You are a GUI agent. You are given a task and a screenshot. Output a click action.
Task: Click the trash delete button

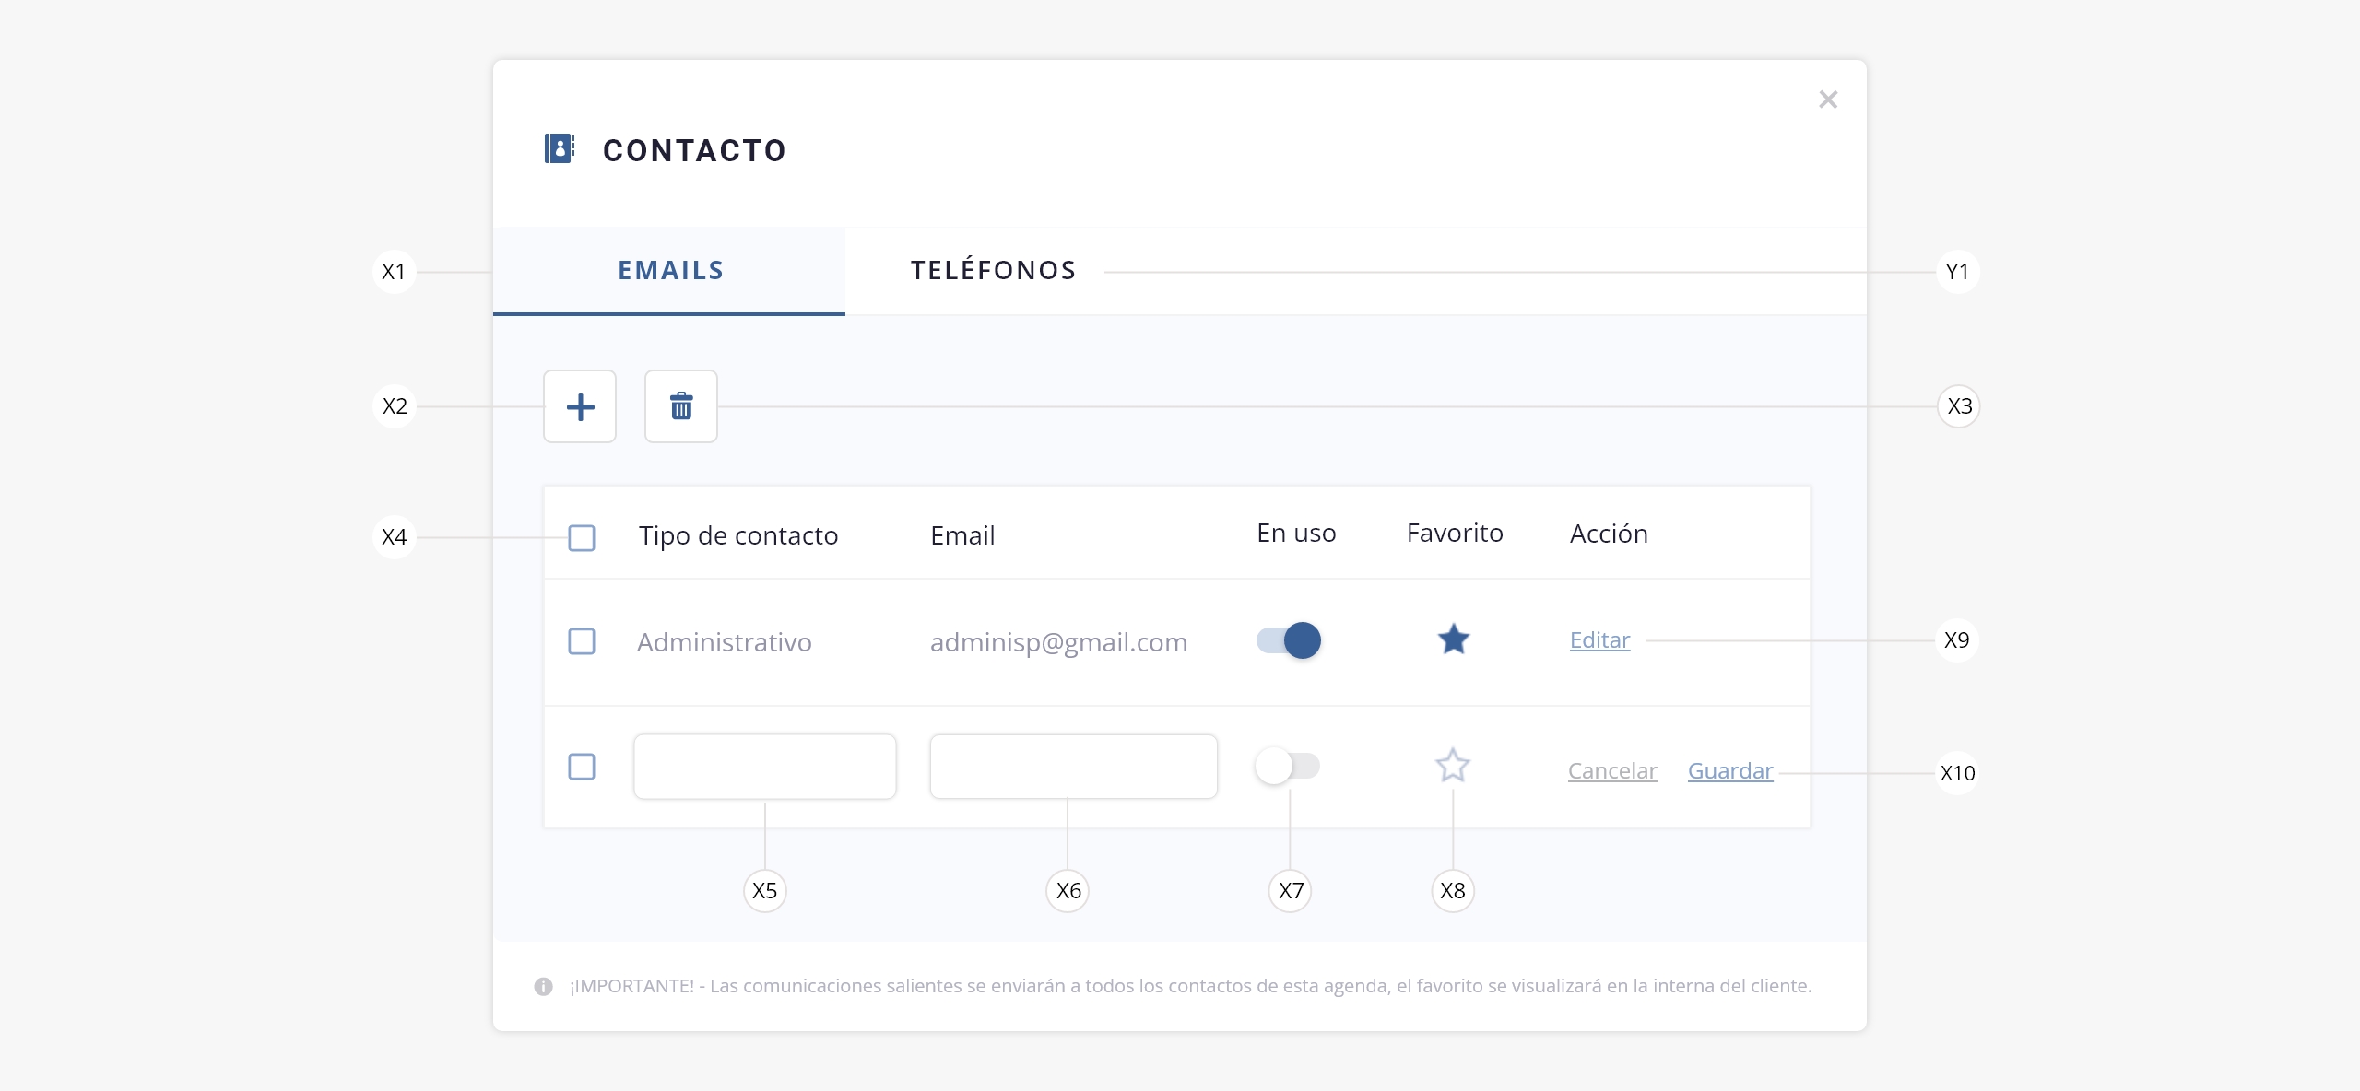681,406
